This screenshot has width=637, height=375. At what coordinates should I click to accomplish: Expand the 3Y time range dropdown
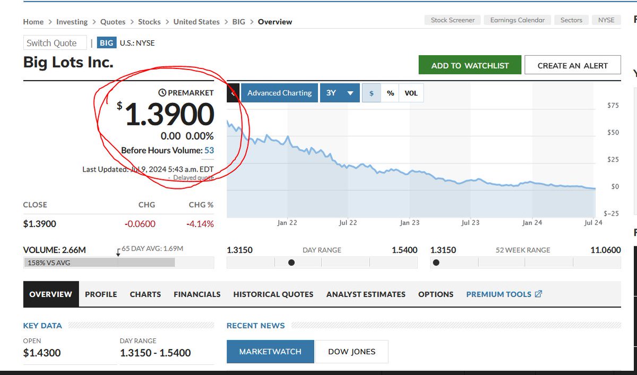click(x=340, y=93)
